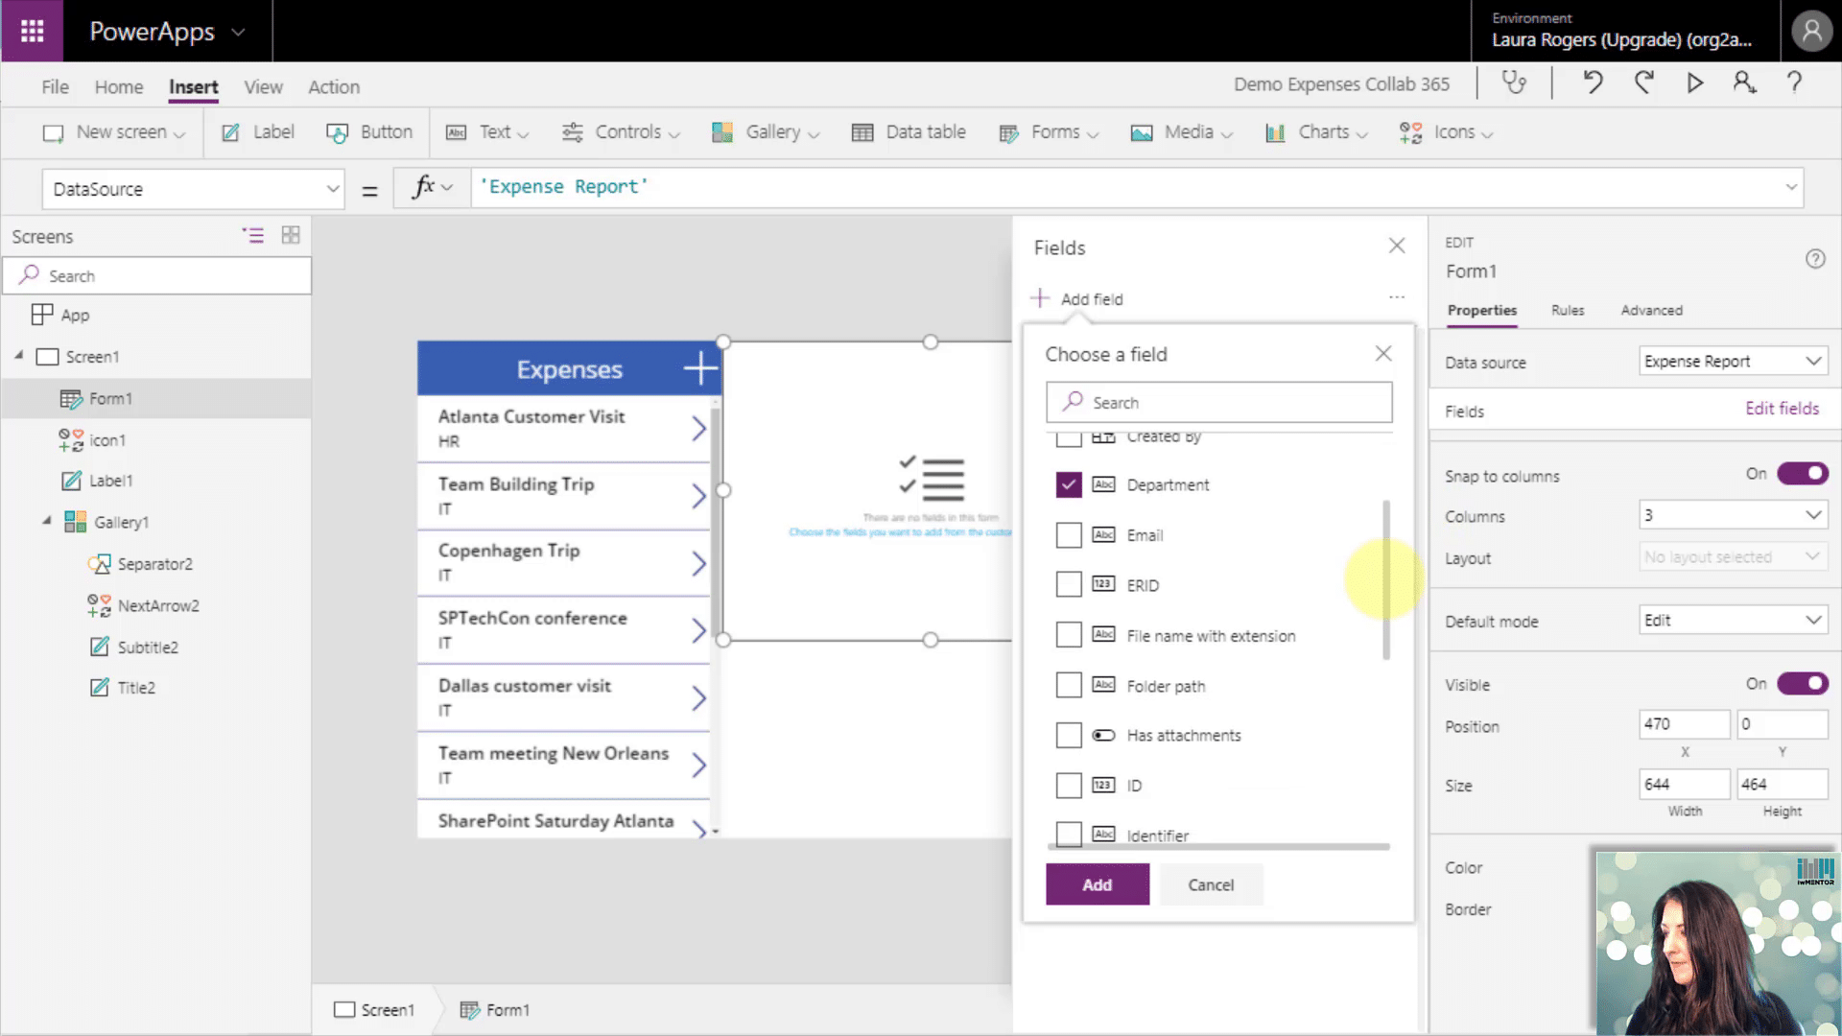The width and height of the screenshot is (1842, 1036).
Task: Toggle Snap to columns switch
Action: click(1803, 473)
